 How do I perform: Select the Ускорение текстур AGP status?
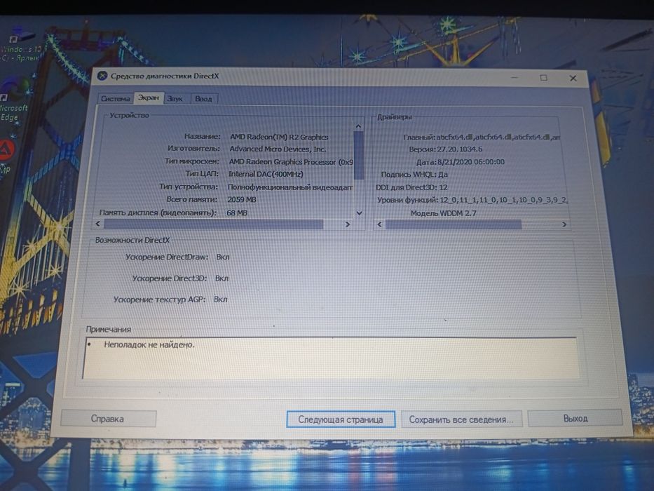(x=220, y=300)
